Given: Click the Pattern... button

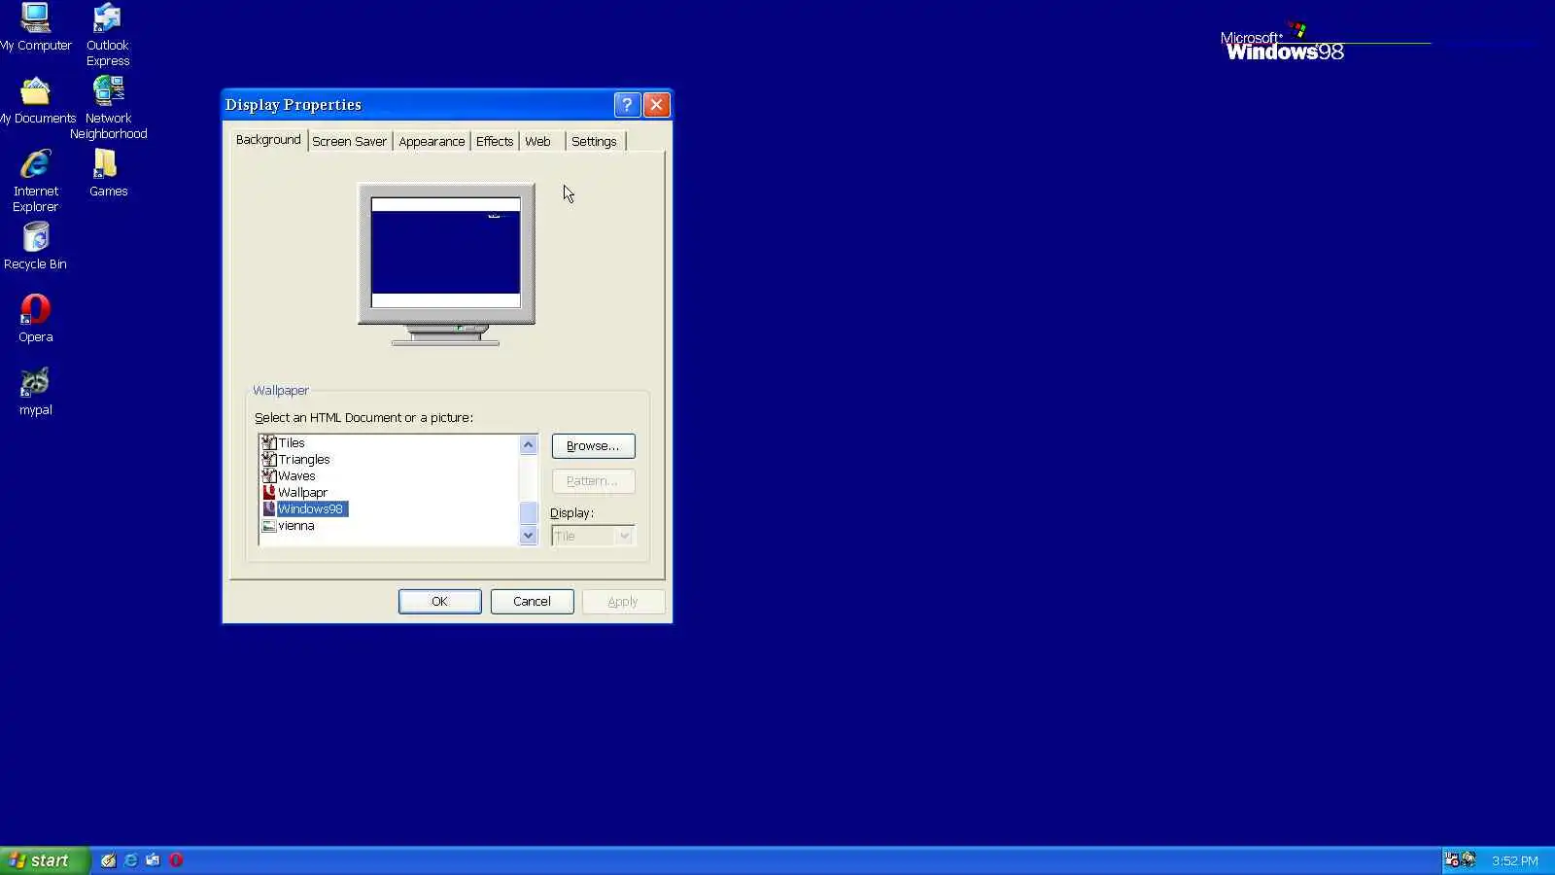Looking at the screenshot, I should (x=593, y=481).
